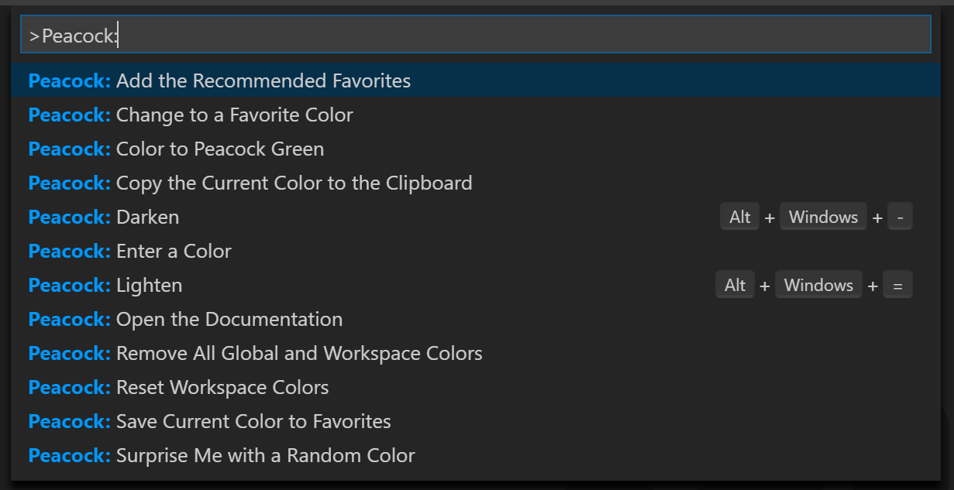The height and width of the screenshot is (490, 954).
Task: Click the Alt key label beside Lighten
Action: [x=735, y=284]
